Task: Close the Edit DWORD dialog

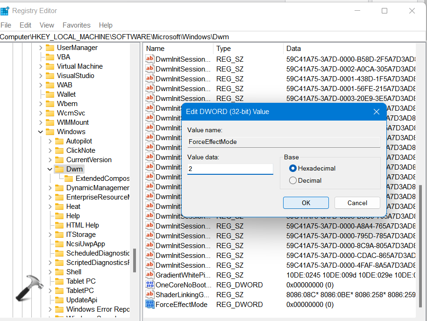Action: pyautogui.click(x=377, y=112)
